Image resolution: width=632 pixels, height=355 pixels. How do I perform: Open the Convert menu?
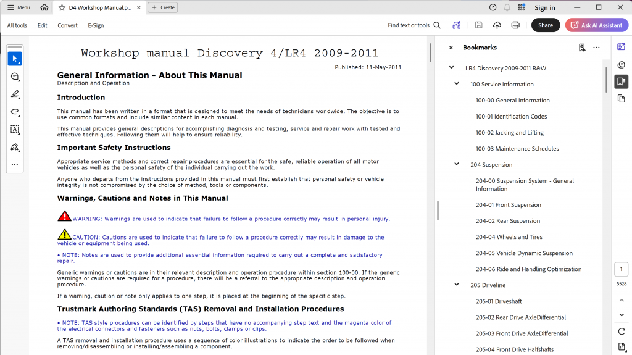pos(67,25)
